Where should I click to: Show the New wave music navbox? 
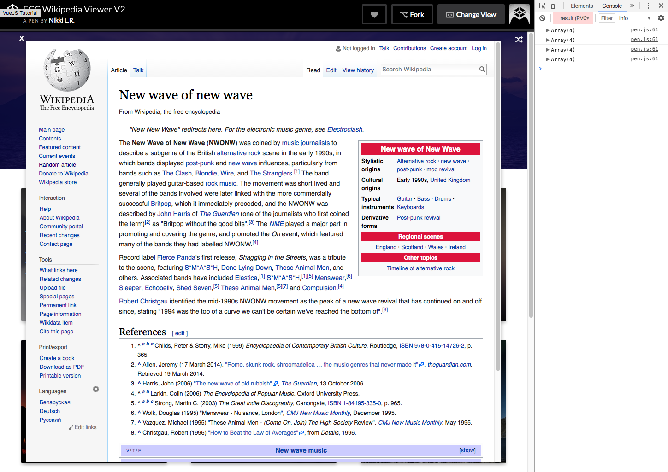click(x=467, y=450)
